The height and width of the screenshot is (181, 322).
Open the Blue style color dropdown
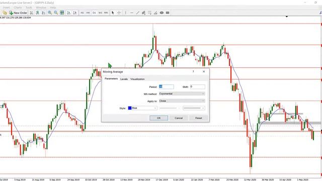(142, 108)
